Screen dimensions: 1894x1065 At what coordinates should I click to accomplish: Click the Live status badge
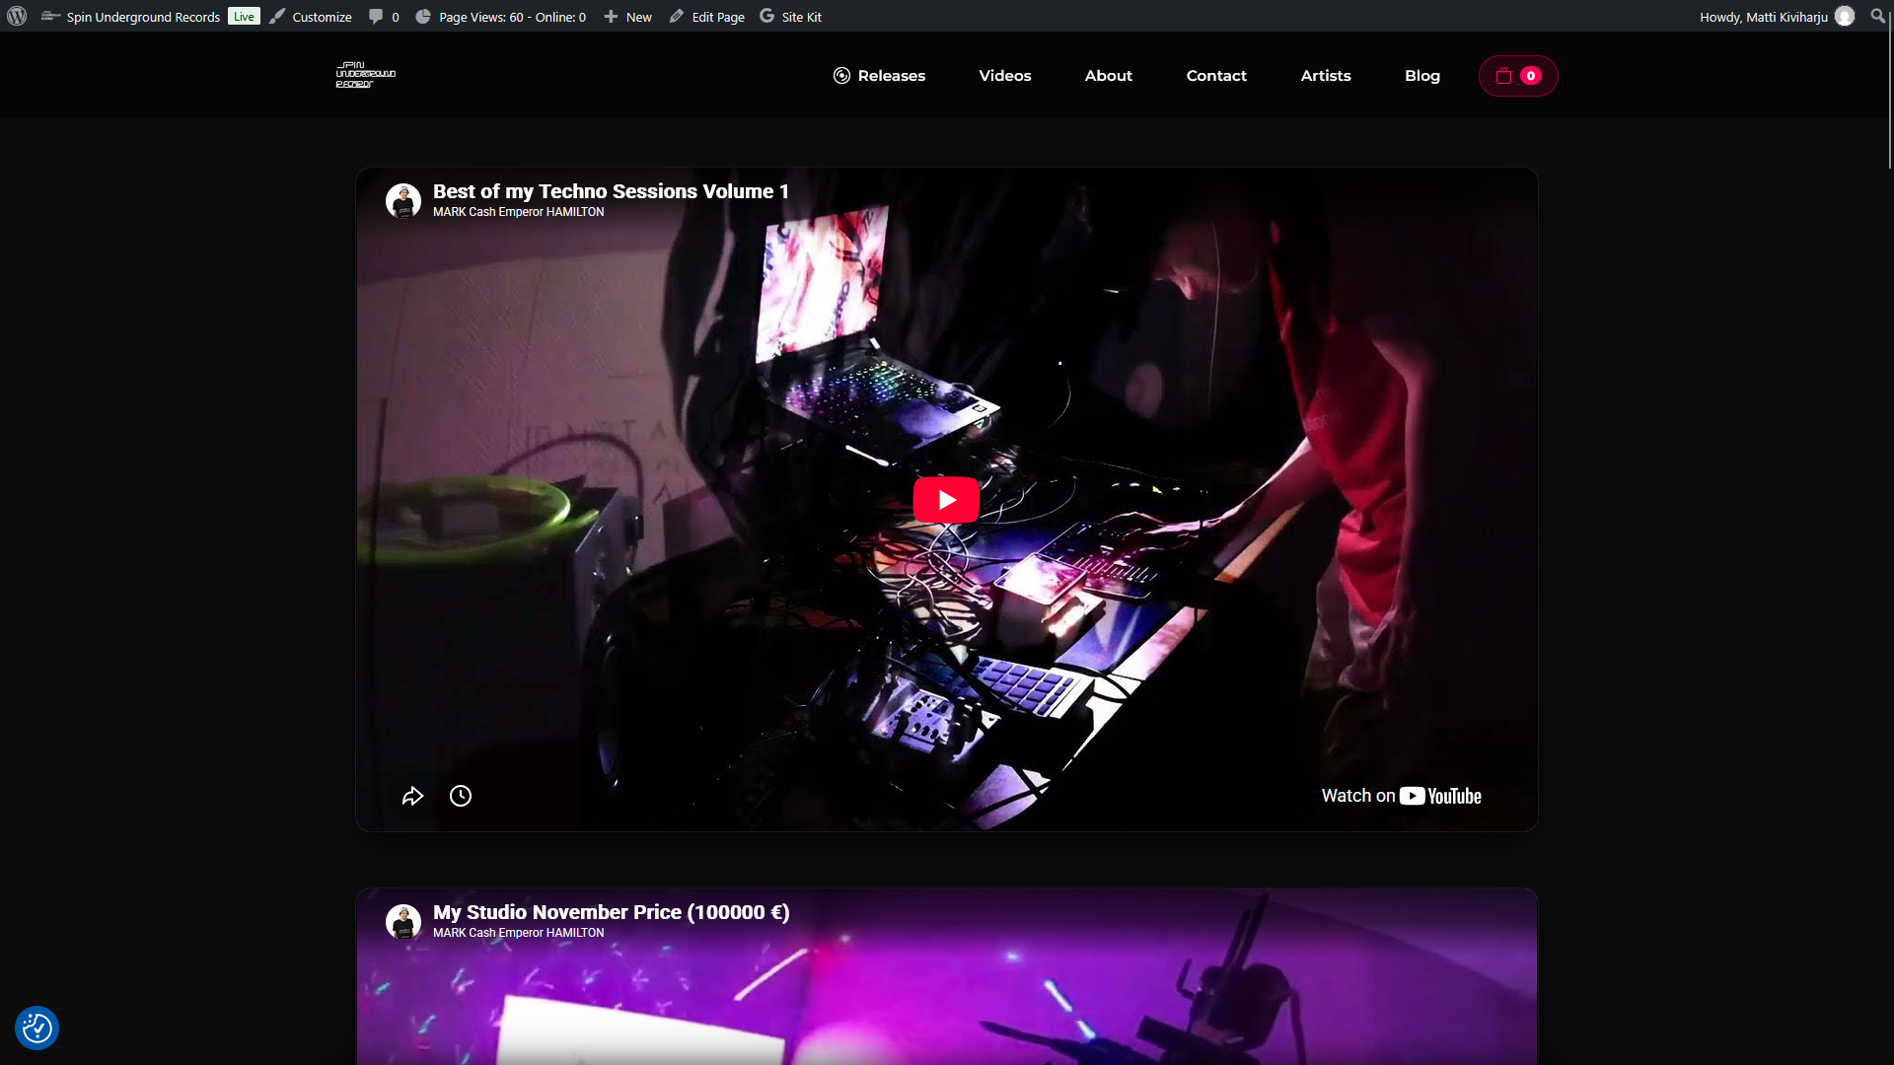(244, 17)
